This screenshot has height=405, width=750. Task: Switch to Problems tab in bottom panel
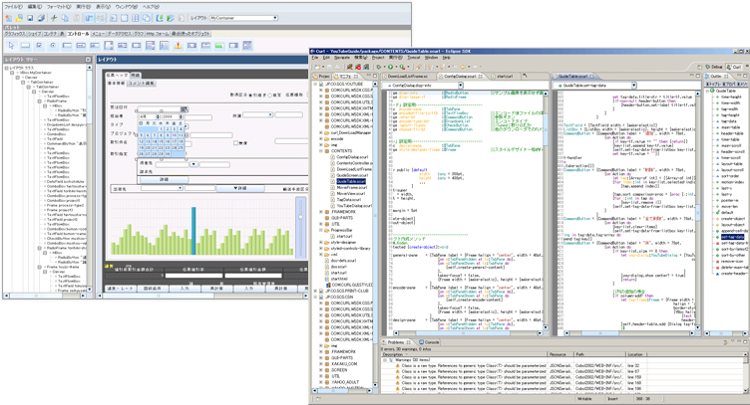(x=396, y=342)
